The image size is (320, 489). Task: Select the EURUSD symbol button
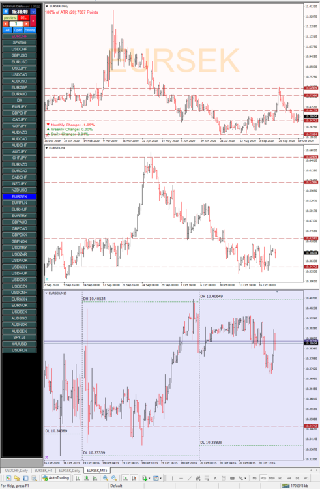pos(20,62)
